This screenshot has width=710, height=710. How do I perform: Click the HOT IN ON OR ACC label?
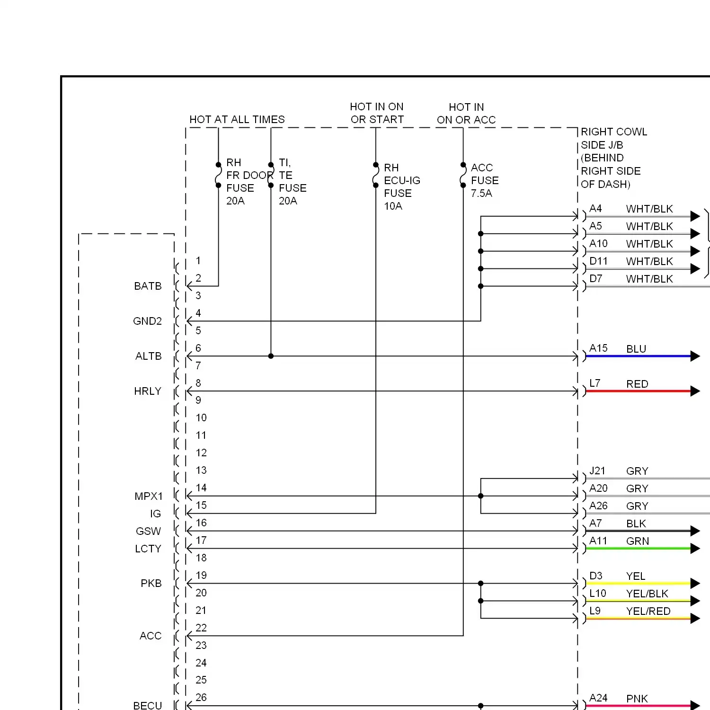466,114
